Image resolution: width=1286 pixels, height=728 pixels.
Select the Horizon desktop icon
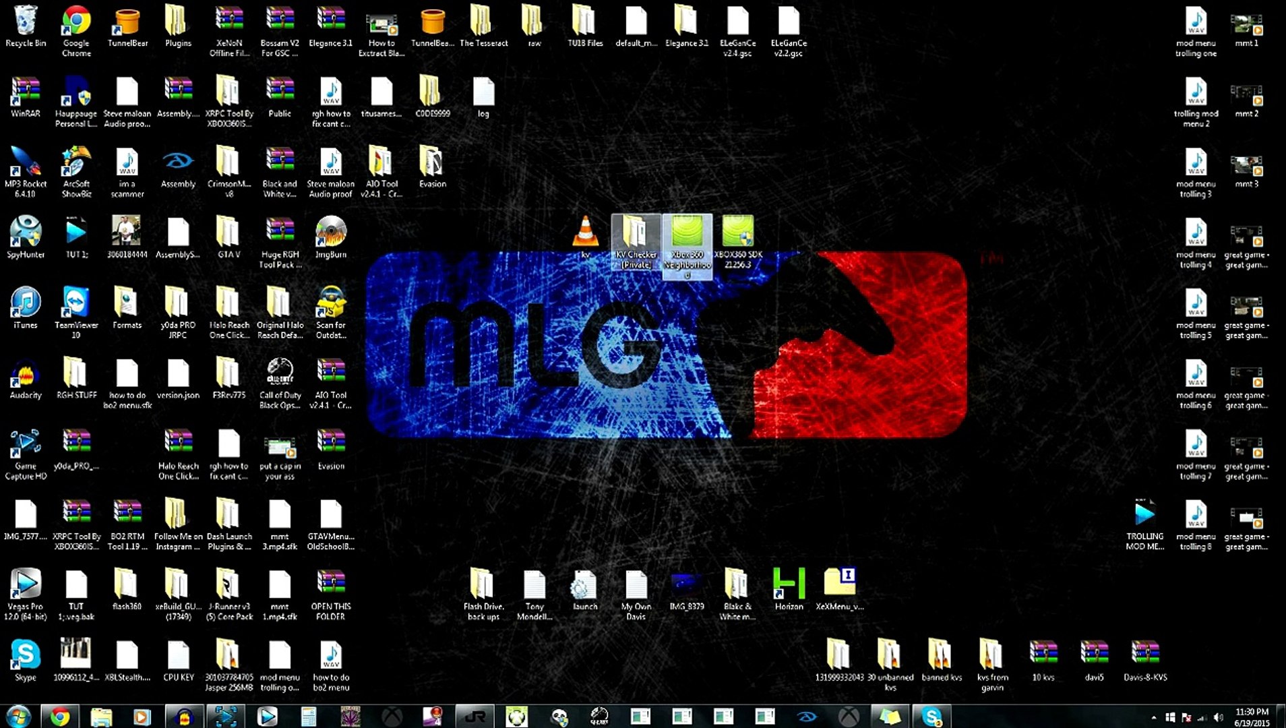click(x=789, y=589)
